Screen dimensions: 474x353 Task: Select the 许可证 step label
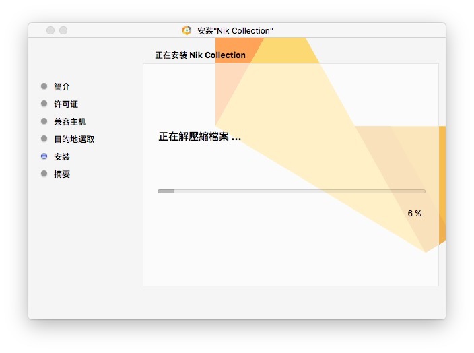[66, 104]
